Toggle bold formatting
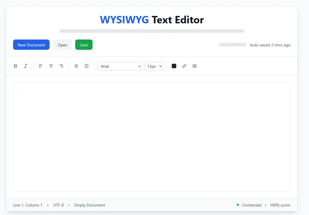This screenshot has width=309, height=215. pyautogui.click(x=15, y=66)
